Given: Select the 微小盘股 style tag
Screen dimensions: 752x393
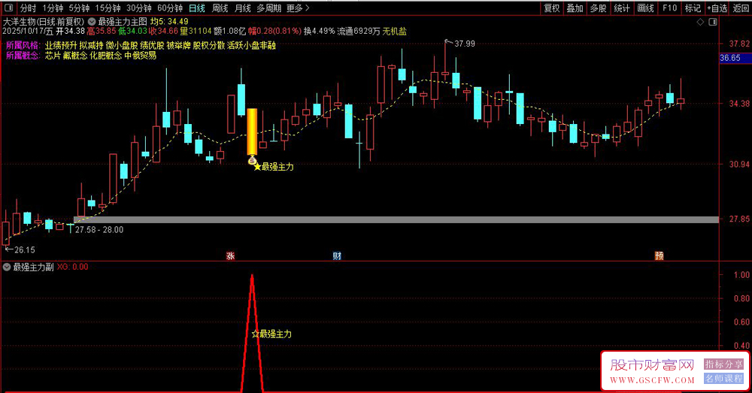Looking at the screenshot, I should coord(122,46).
